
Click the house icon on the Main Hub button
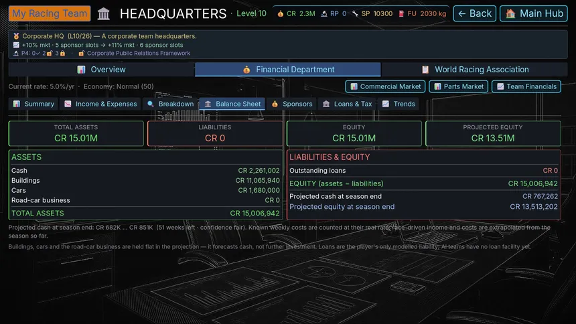coord(510,13)
